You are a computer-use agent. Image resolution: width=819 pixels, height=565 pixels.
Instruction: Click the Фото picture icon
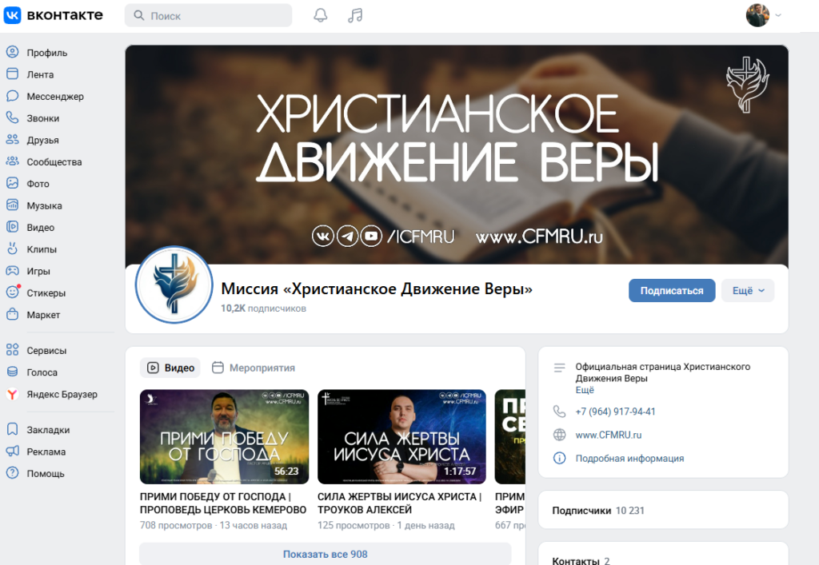pos(13,183)
